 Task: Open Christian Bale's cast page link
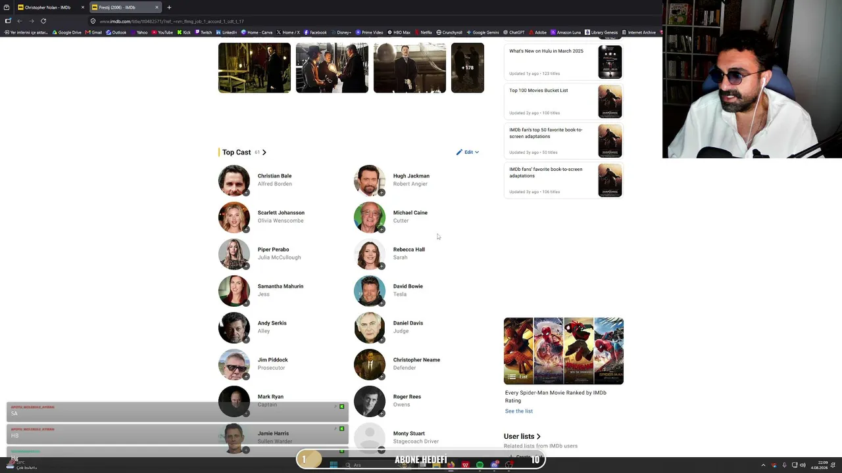tap(274, 176)
